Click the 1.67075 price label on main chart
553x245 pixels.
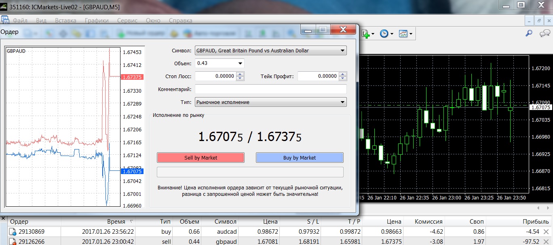(540, 107)
